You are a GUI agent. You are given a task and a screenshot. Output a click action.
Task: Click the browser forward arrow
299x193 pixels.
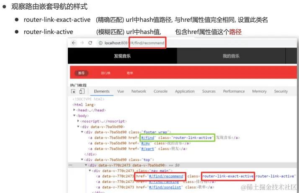point(82,43)
